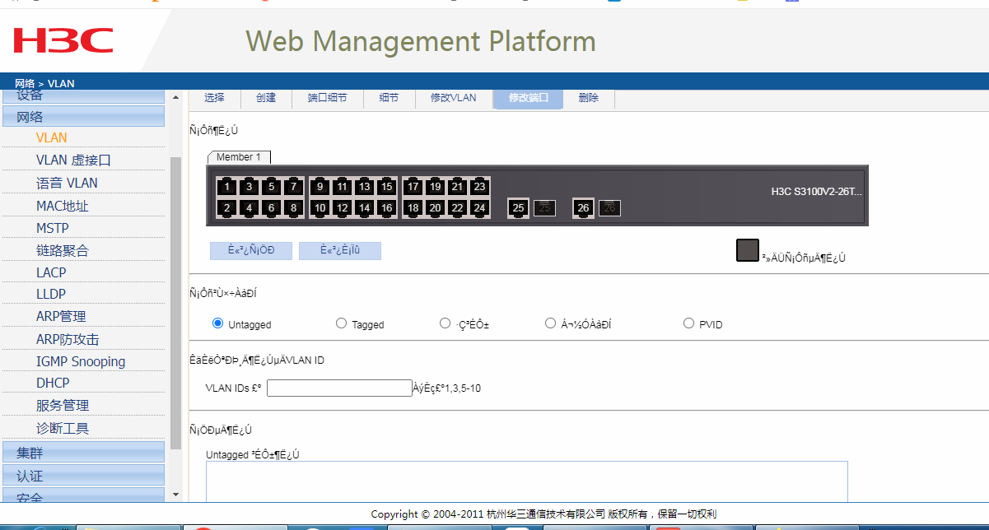The width and height of the screenshot is (989, 530).
Task: Select port 1 on the switch panel
Action: coord(227,187)
